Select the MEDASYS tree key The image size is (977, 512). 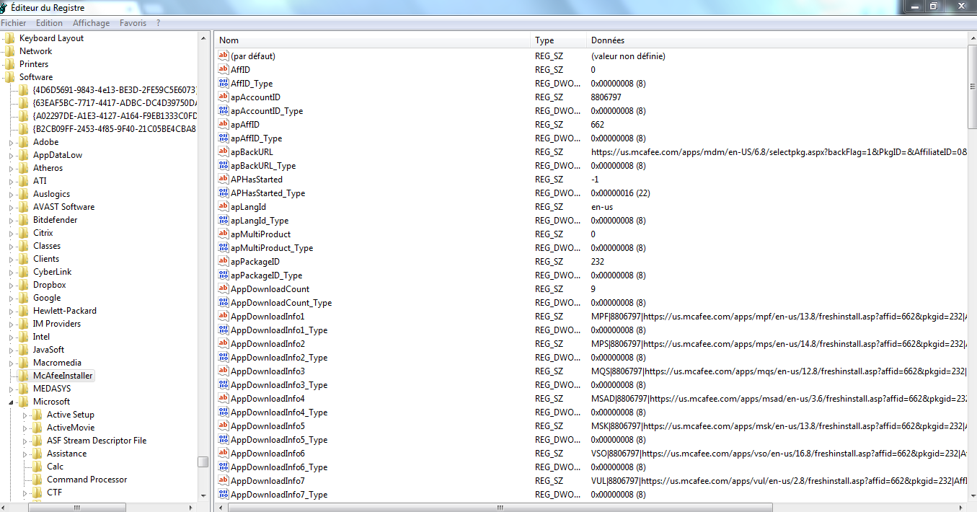52,389
